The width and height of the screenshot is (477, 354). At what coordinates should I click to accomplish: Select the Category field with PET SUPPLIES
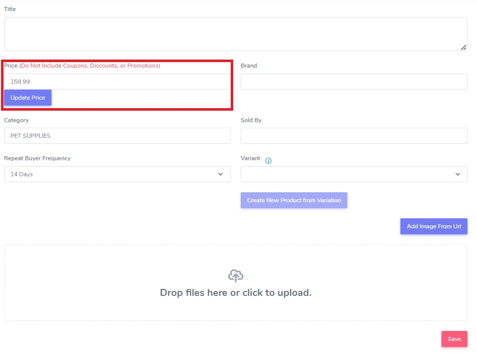117,136
